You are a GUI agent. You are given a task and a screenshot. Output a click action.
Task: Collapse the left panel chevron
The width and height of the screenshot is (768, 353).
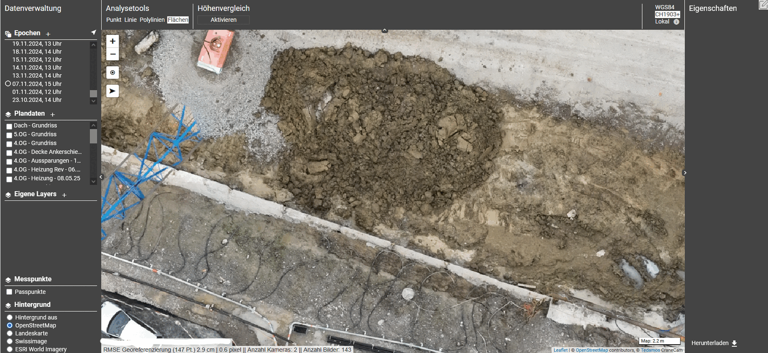[101, 177]
